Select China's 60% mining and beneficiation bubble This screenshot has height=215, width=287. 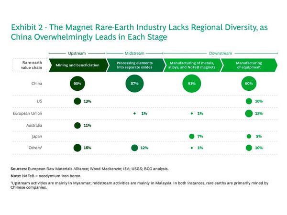pos(77,83)
